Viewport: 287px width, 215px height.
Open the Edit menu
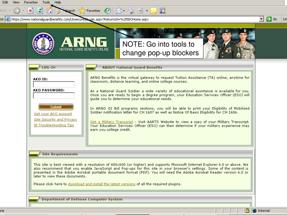(x=5, y=2)
